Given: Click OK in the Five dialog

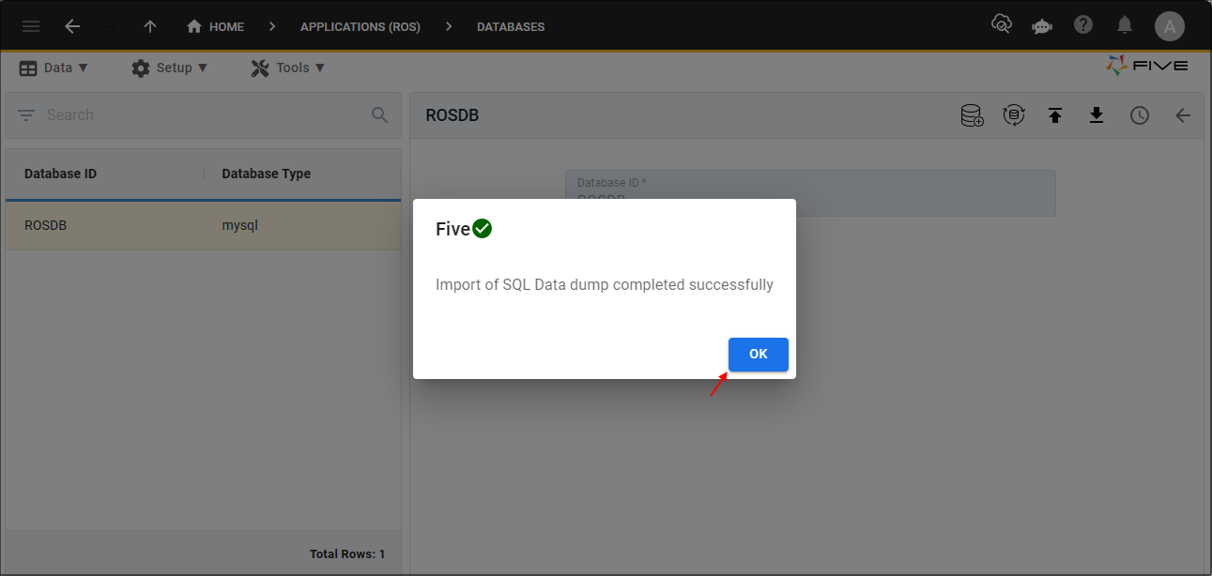Looking at the screenshot, I should click(758, 355).
